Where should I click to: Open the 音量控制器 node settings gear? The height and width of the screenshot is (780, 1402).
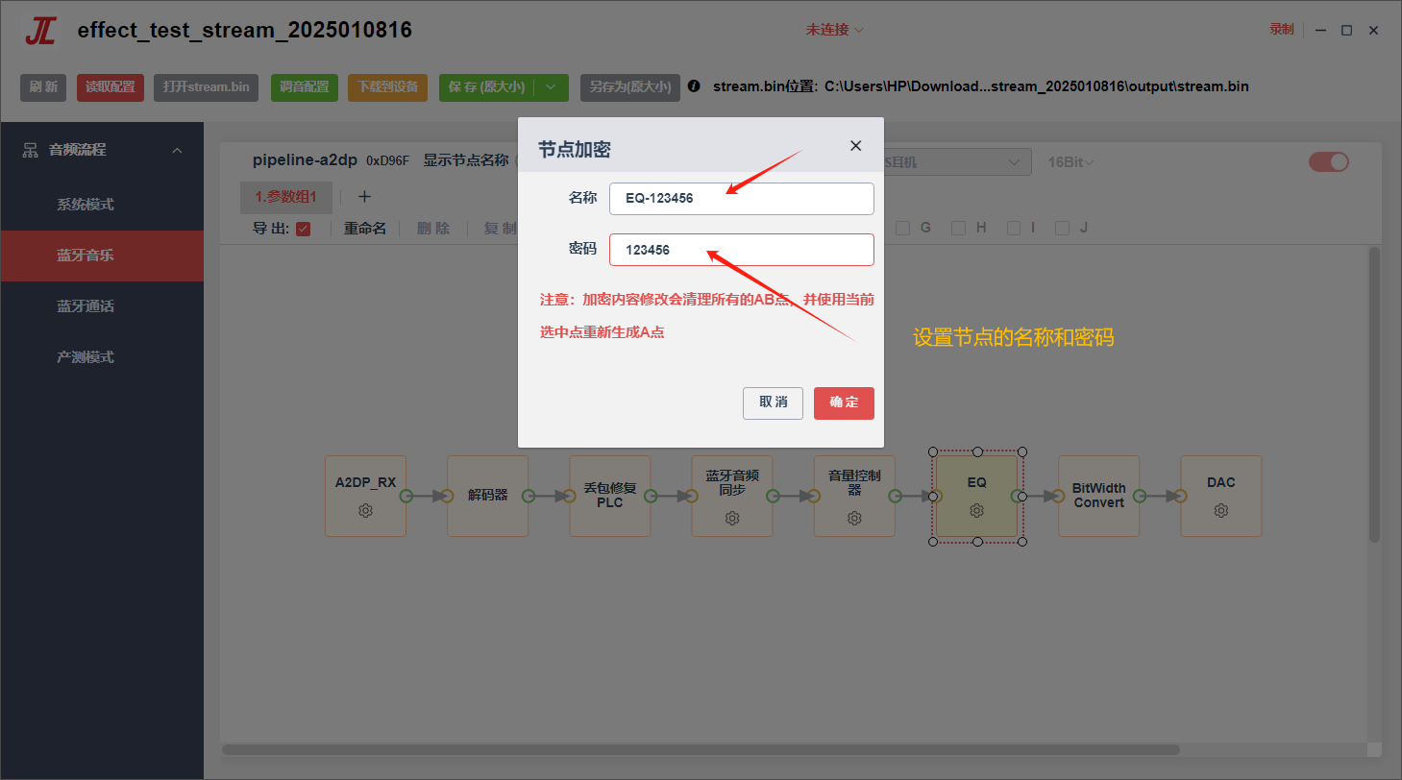[x=854, y=519]
